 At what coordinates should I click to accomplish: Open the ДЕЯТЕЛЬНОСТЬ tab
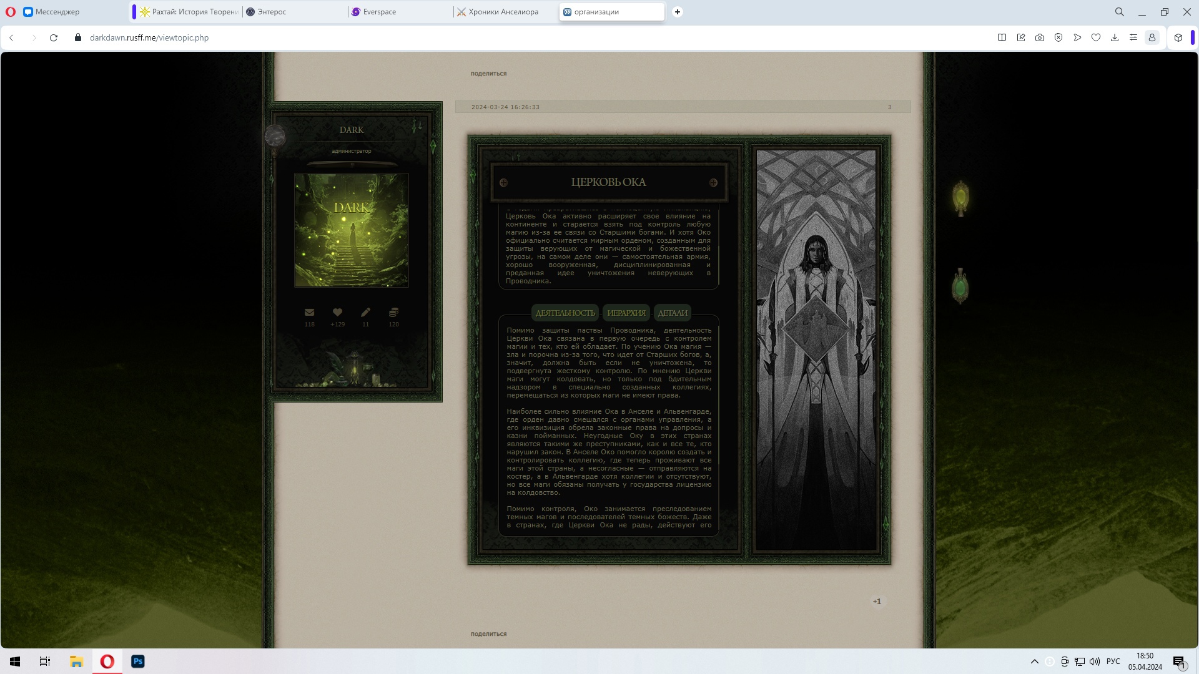coord(565,313)
